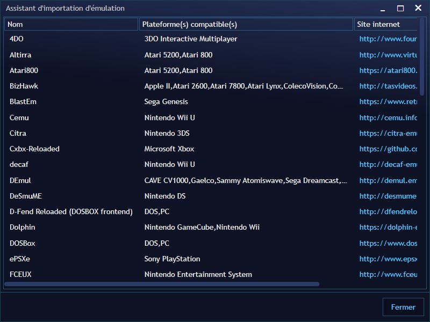Open the Atari800 website link

(388, 70)
